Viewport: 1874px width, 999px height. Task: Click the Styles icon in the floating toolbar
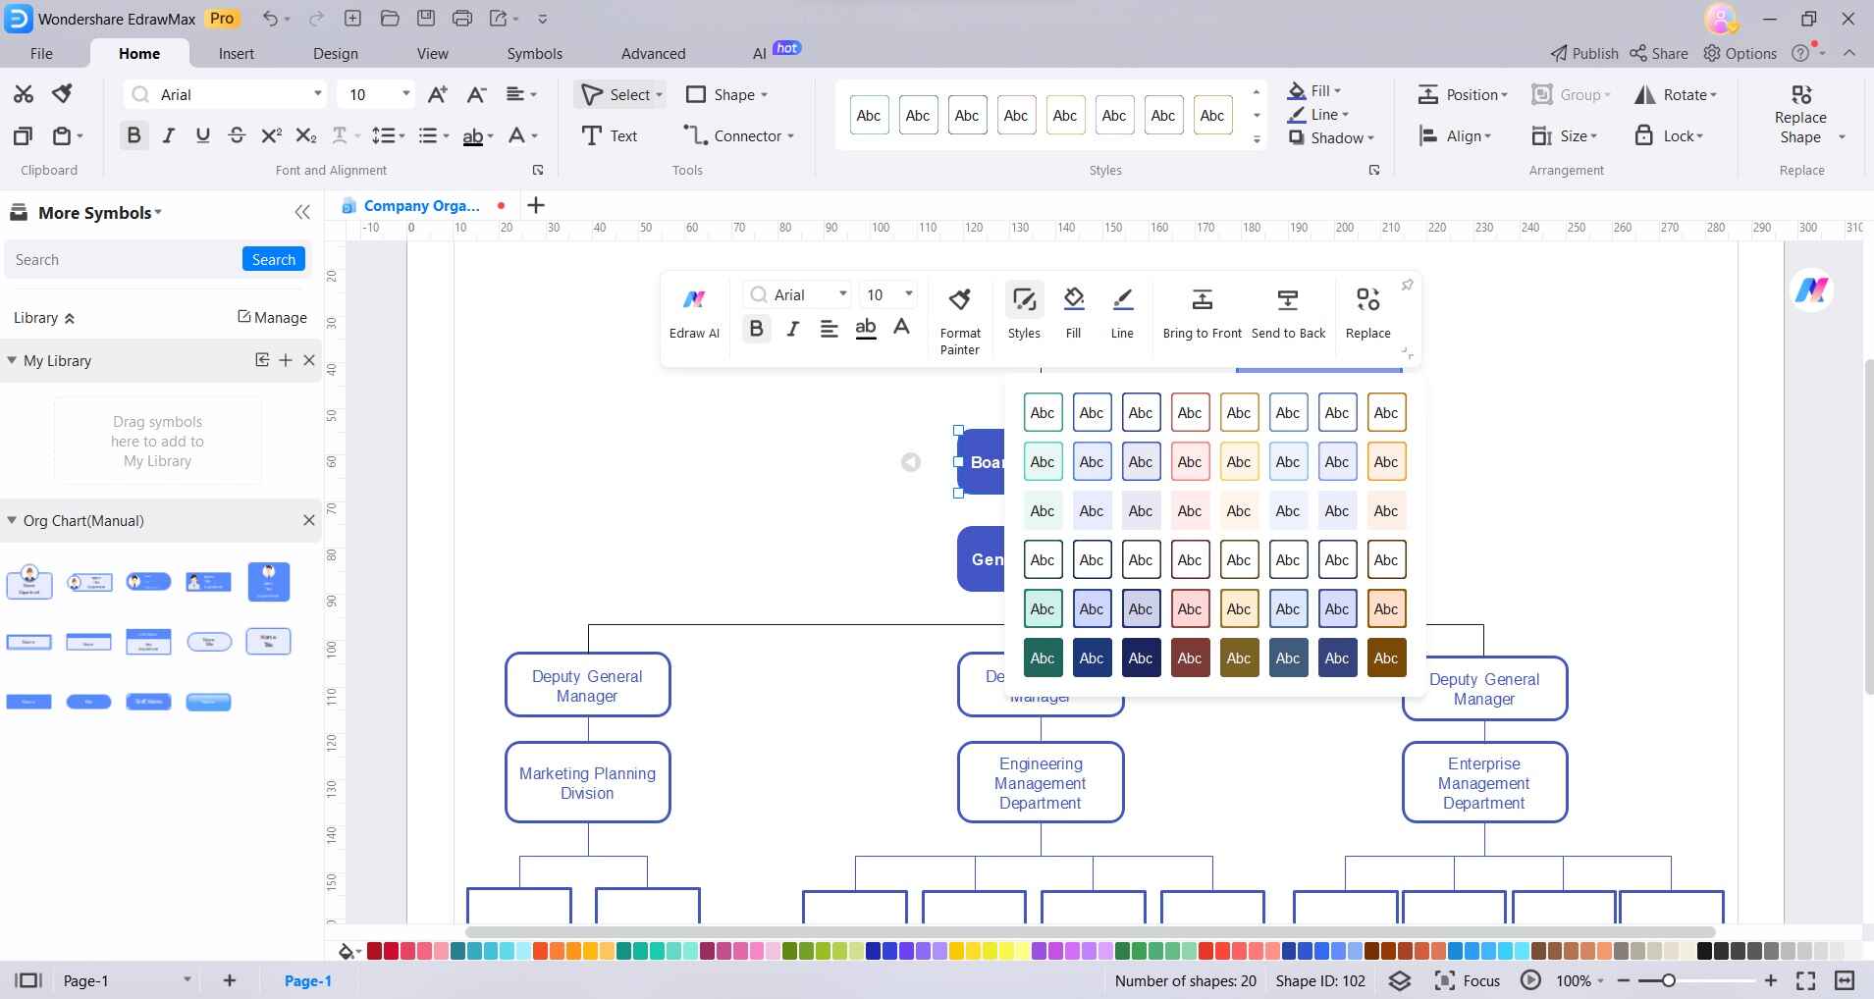tap(1024, 313)
